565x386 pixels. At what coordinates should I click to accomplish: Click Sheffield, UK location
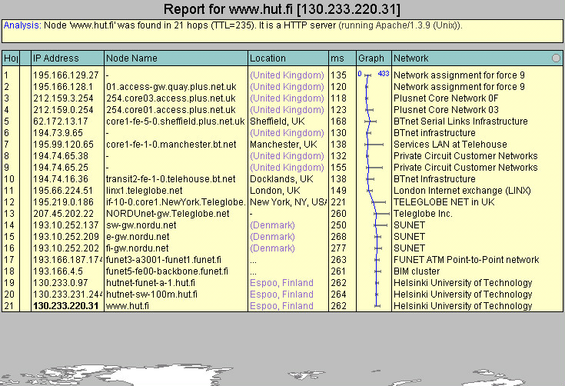tap(277, 121)
